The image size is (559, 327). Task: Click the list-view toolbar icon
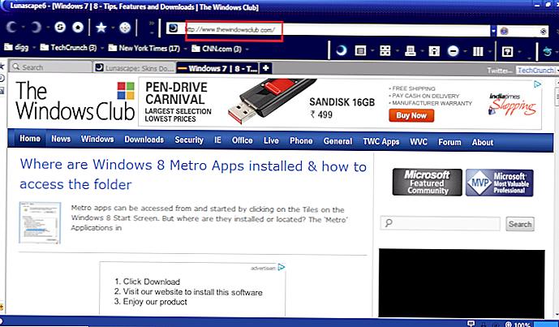point(360,51)
